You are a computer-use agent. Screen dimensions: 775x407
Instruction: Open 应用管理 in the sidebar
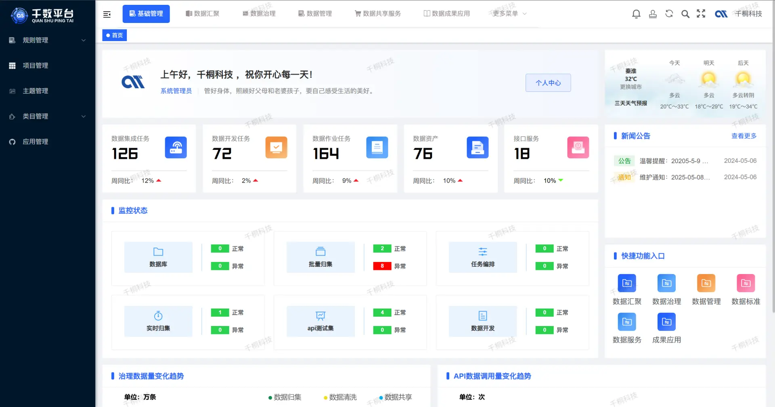tap(48, 142)
